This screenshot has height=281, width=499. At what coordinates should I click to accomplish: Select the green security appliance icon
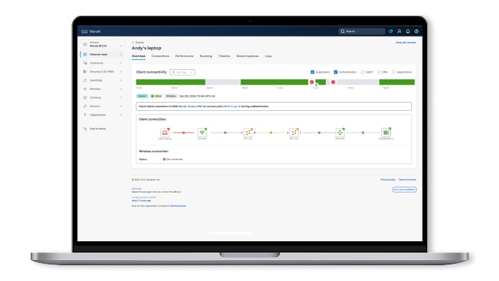coord(340,133)
